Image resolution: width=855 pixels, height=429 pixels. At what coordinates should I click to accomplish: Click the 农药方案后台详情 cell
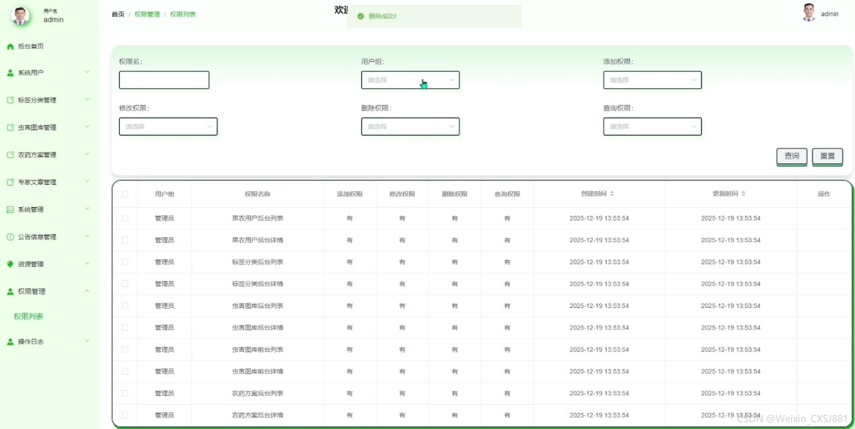pos(257,416)
